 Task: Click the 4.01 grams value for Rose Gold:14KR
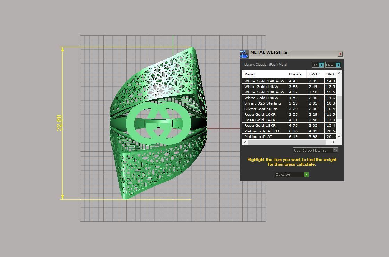pos(293,120)
